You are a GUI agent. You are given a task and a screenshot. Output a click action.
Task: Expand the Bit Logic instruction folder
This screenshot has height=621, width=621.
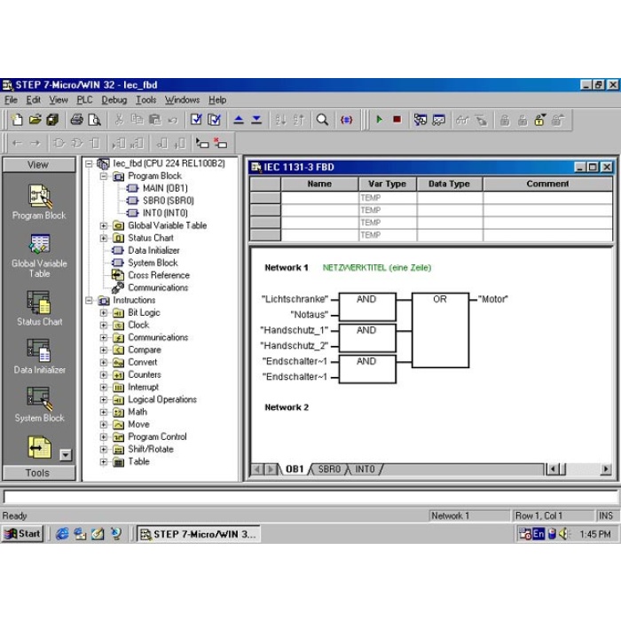(104, 313)
